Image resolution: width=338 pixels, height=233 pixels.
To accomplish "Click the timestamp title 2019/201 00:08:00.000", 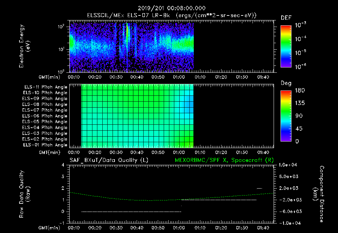I will [172, 8].
